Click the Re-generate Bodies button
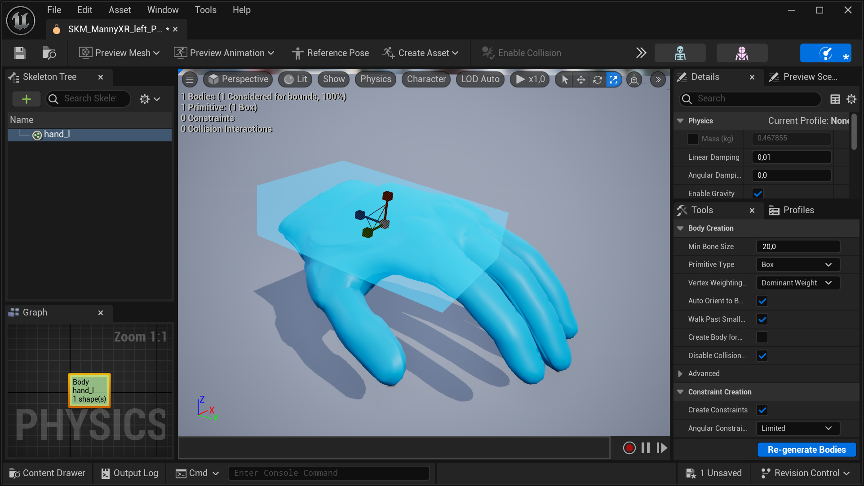Viewport: 864px width, 486px height. [806, 449]
